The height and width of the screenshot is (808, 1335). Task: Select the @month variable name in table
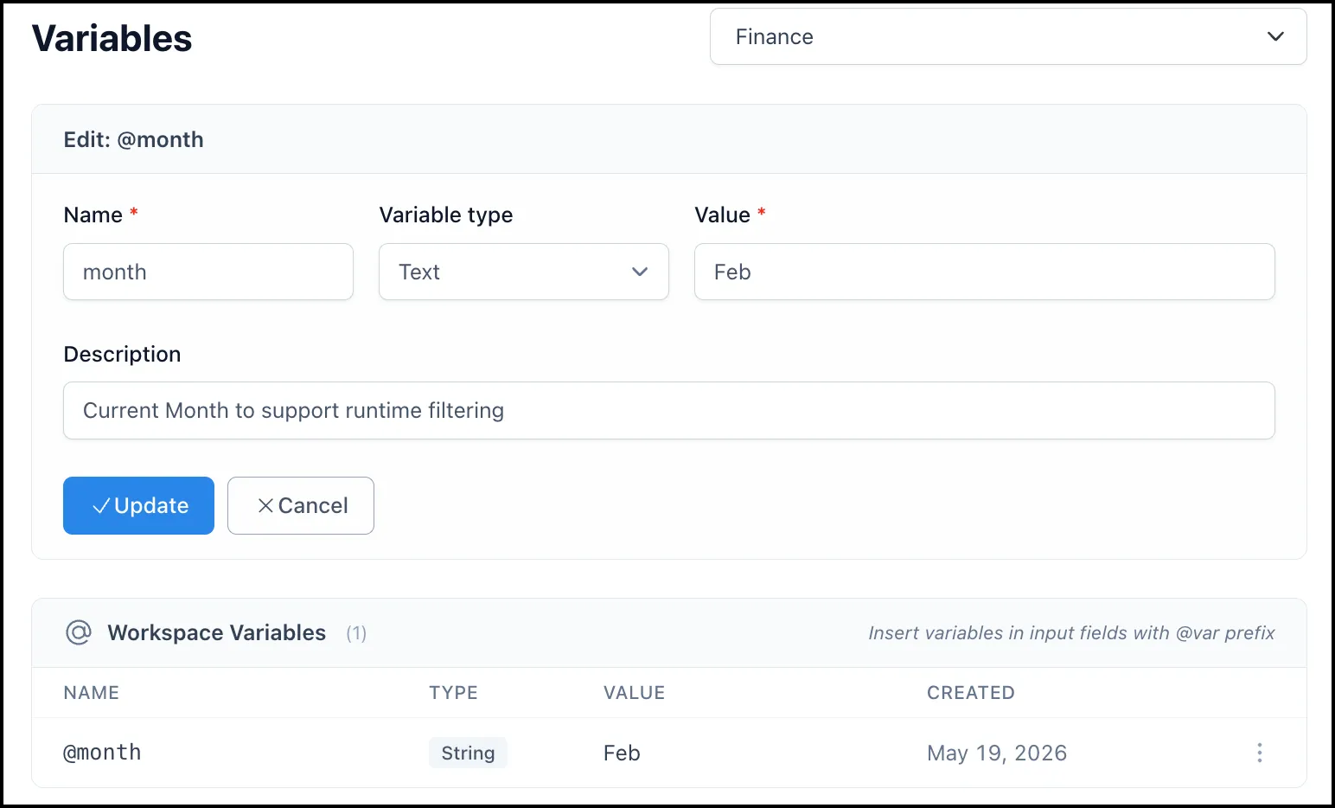102,753
